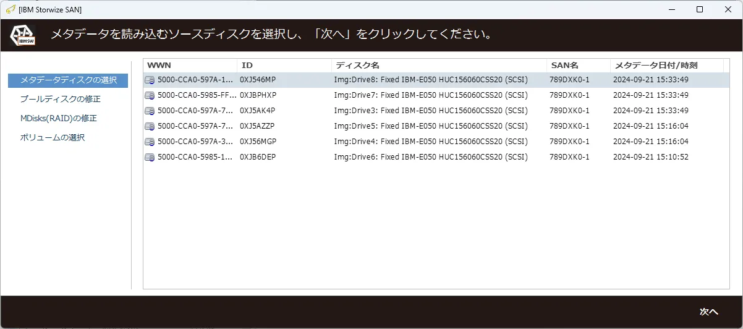Sort by メタデータ日付/時刻 column header
Screen dimensions: 743x329
click(x=666, y=65)
